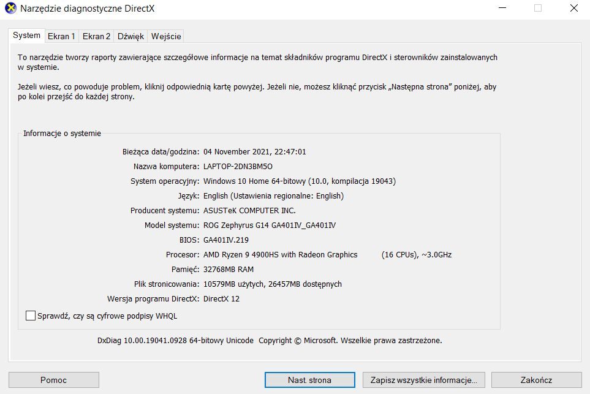Click Nast. strona to go forward
The width and height of the screenshot is (590, 394).
tap(309, 379)
